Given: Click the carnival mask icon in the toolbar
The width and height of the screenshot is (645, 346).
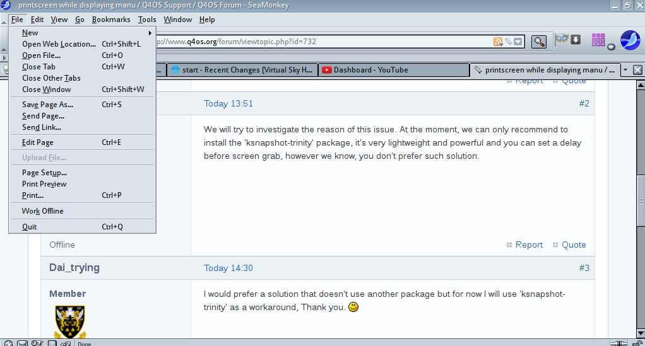Looking at the screenshot, I should click(x=561, y=39).
